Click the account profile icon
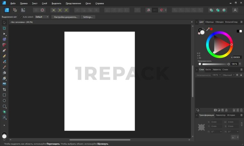The width and height of the screenshot is (244, 146). (235, 10)
